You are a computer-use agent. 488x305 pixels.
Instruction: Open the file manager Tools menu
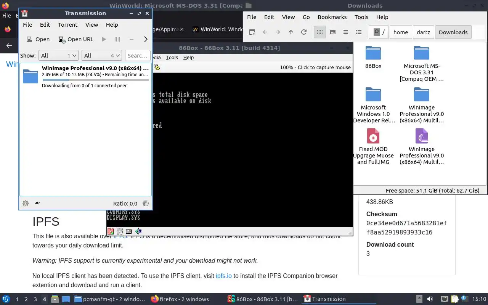361,17
